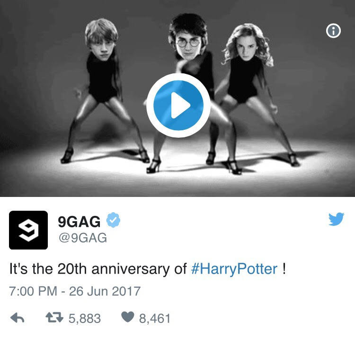View the 8,461 likes count

[x=155, y=318]
